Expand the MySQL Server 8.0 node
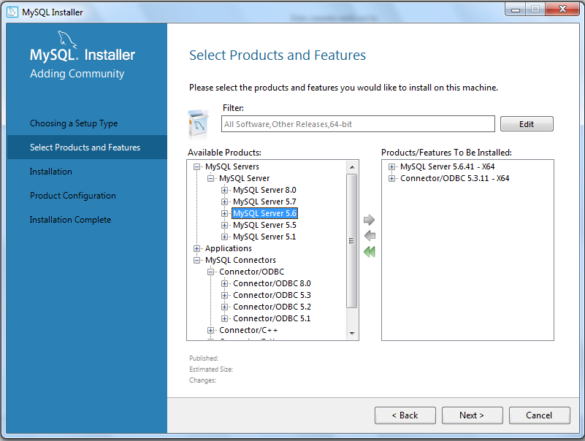Viewport: 585px width, 441px height. 225,191
